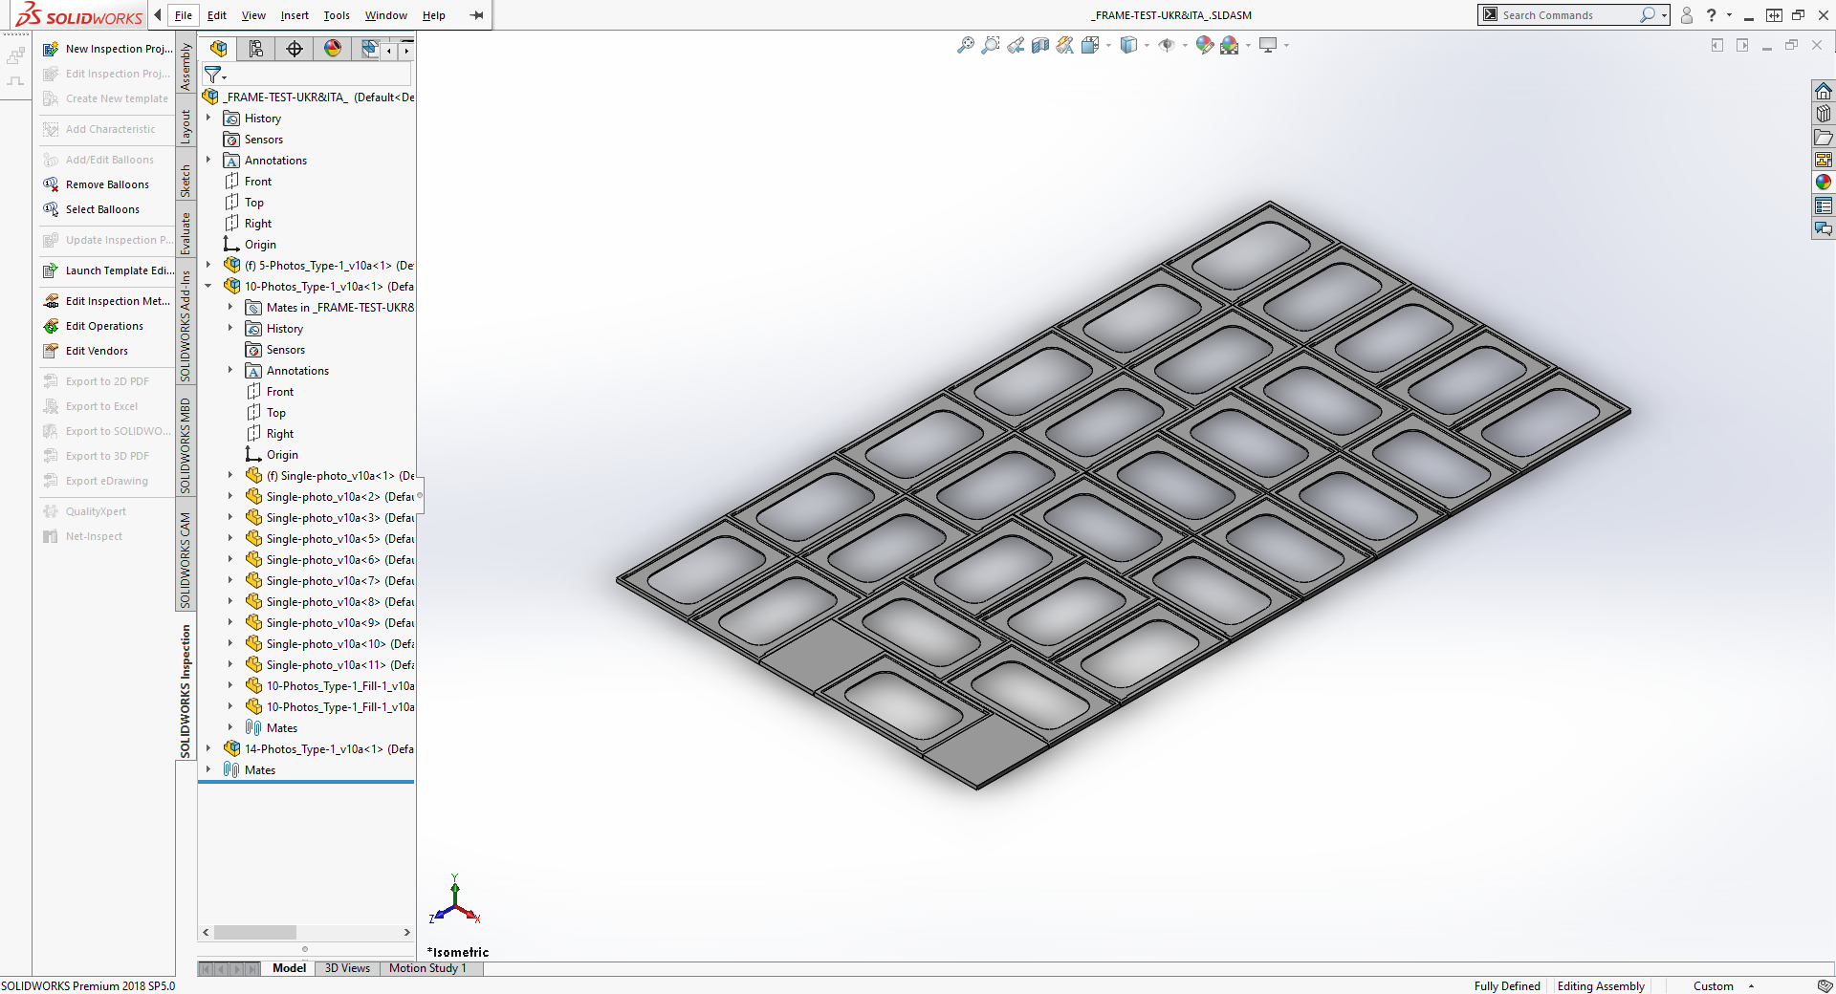
Task: Click the View Orientation cube icon
Action: click(x=1090, y=45)
